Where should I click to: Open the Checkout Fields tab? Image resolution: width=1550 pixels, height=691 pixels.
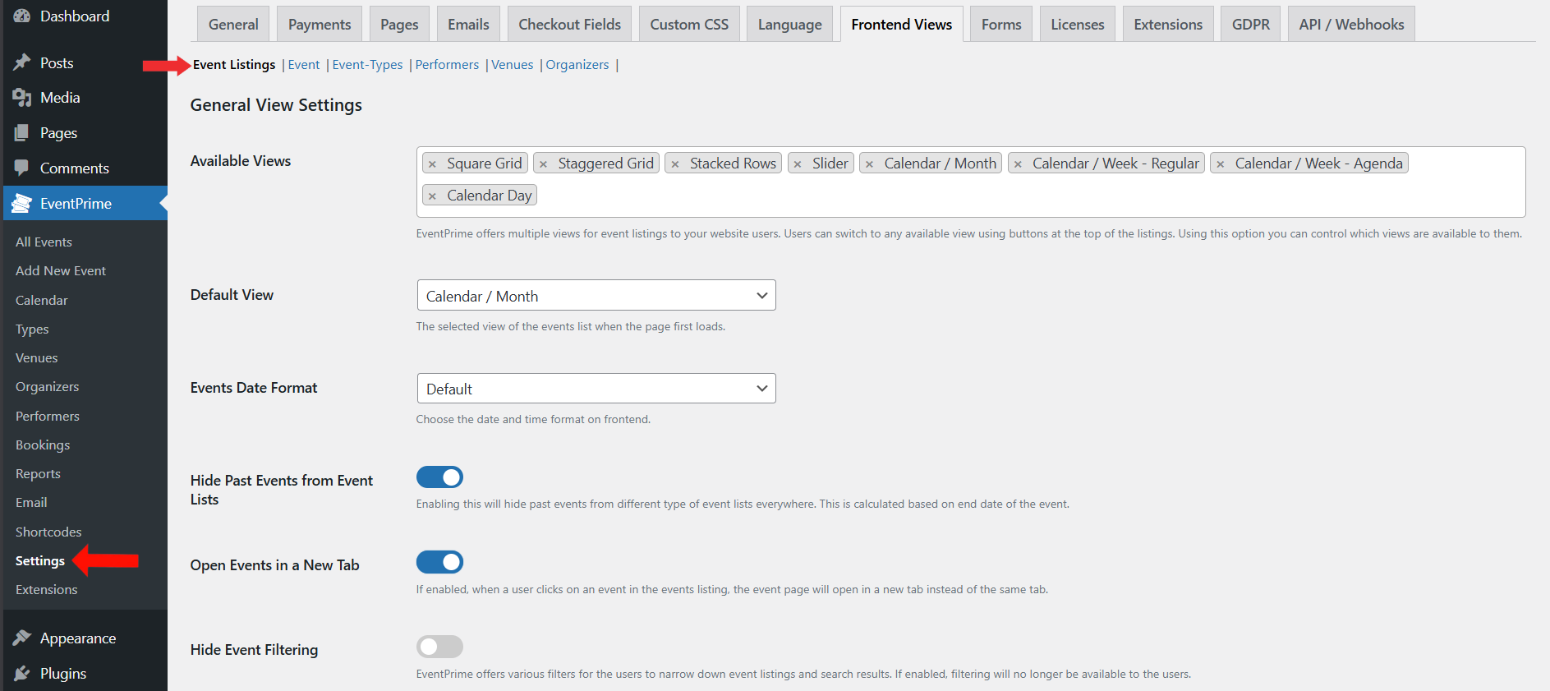point(569,25)
